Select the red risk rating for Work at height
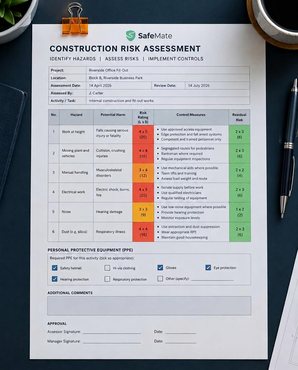This screenshot has width=298, height=370. (x=143, y=134)
